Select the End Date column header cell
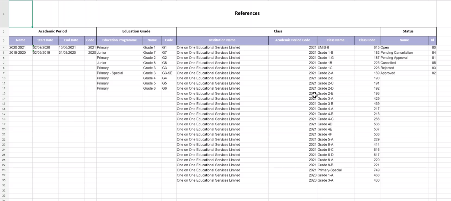Image resolution: width=451 pixels, height=201 pixels. 71,40
